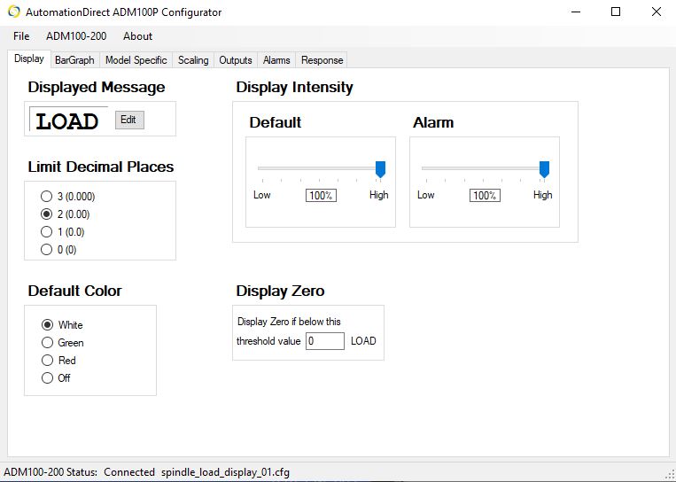Go to the Scaling tab
The width and height of the screenshot is (676, 482).
click(x=193, y=60)
